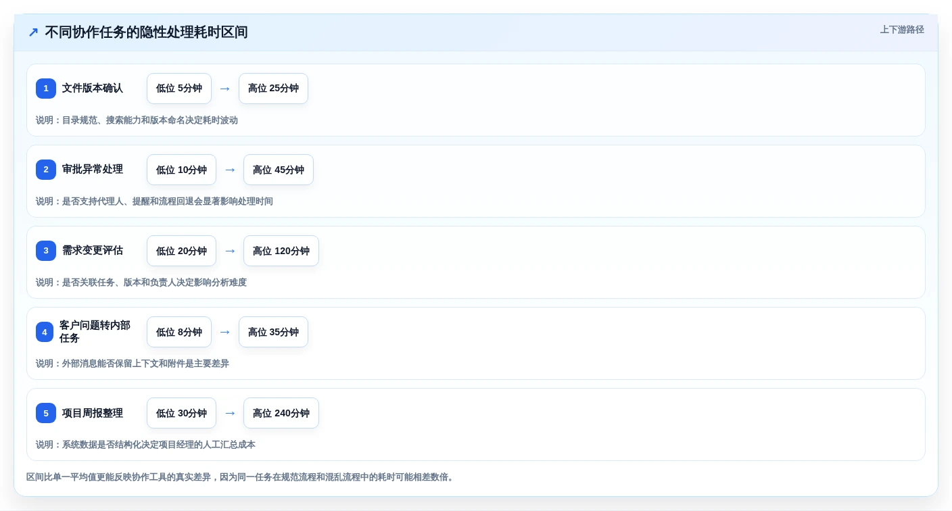Image resolution: width=952 pixels, height=511 pixels.
Task: Click the 低位 20分钟 chip
Action: (x=181, y=251)
